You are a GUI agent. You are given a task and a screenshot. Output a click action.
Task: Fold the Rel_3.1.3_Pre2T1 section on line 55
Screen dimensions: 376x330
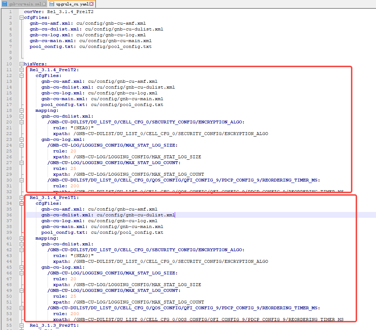(x=21, y=325)
